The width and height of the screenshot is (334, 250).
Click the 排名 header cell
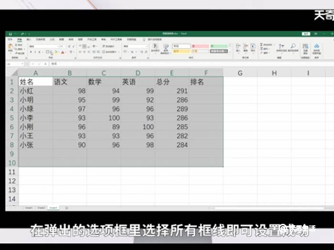[x=206, y=82]
